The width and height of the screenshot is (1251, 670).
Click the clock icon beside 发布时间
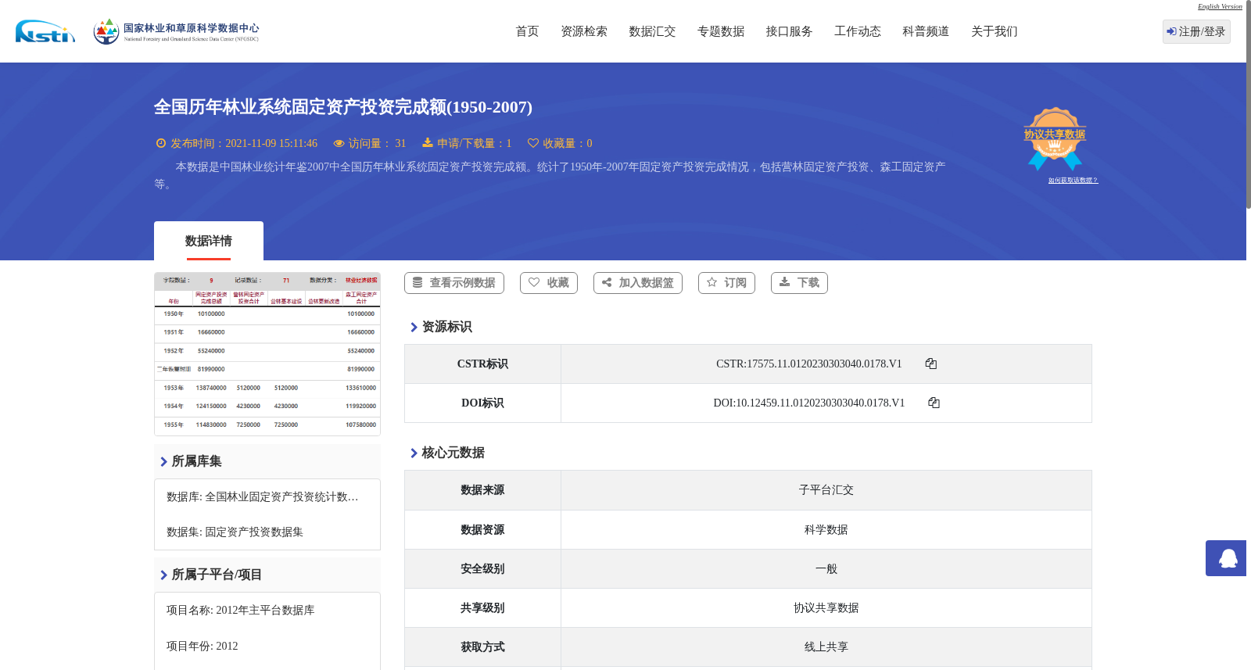(x=161, y=143)
